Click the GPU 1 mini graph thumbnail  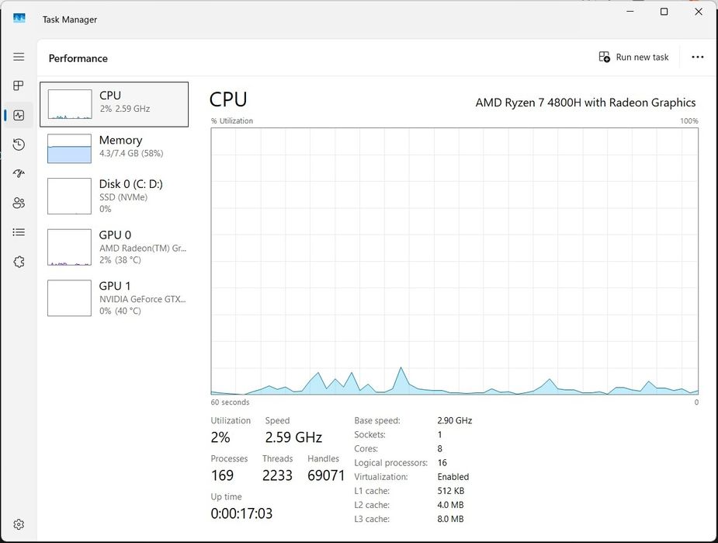(x=70, y=298)
